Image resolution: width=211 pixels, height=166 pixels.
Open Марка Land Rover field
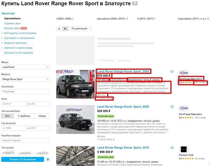(26, 67)
